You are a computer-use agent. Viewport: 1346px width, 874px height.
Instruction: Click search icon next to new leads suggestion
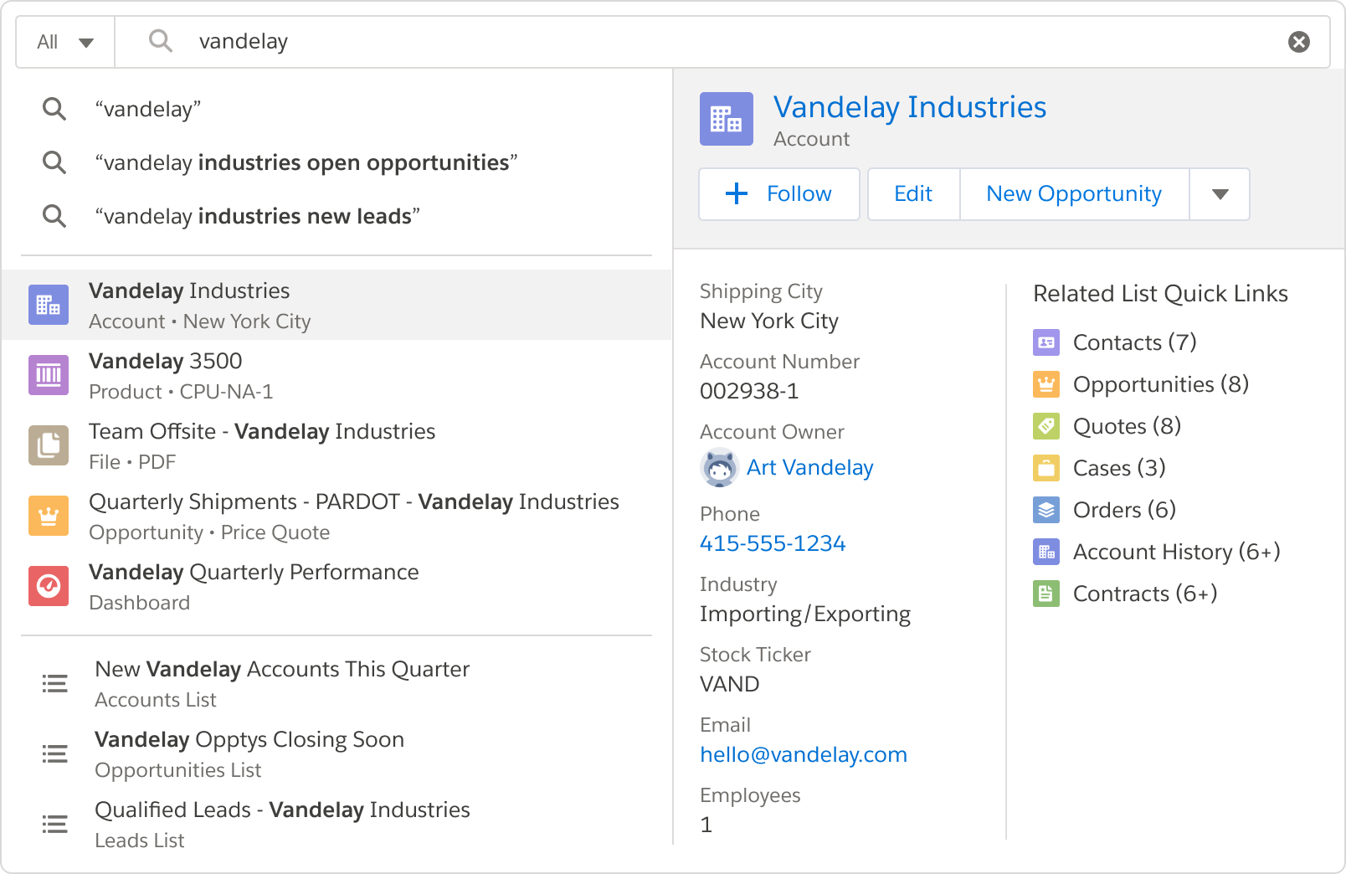[x=54, y=216]
